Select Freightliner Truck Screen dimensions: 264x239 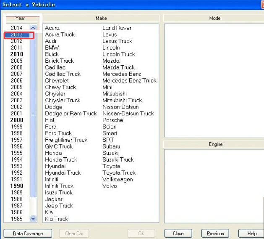pyautogui.click(x=66, y=140)
